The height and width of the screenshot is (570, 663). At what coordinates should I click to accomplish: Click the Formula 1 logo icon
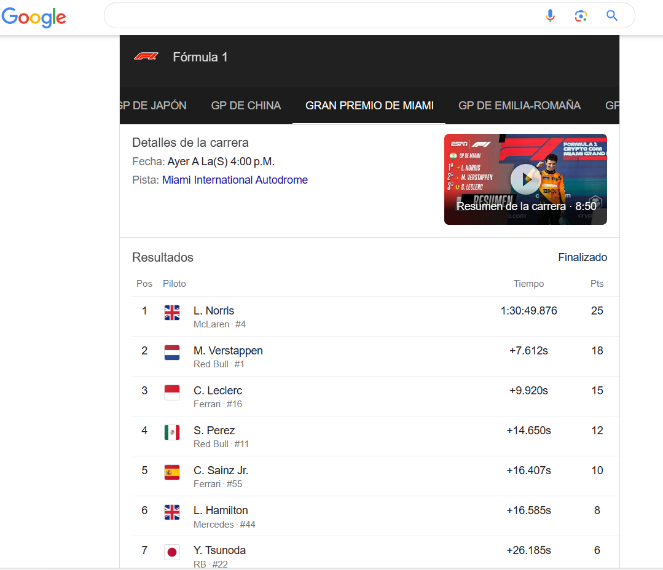pos(146,56)
